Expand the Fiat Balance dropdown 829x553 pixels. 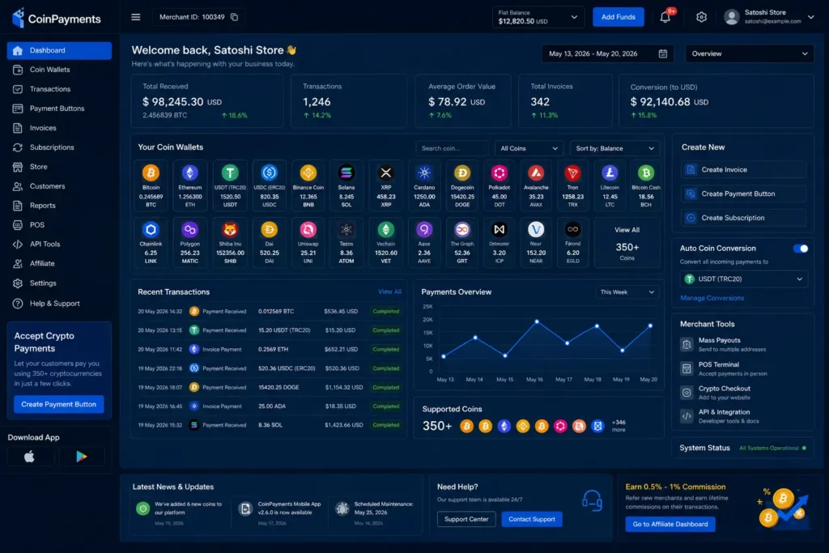(538, 17)
